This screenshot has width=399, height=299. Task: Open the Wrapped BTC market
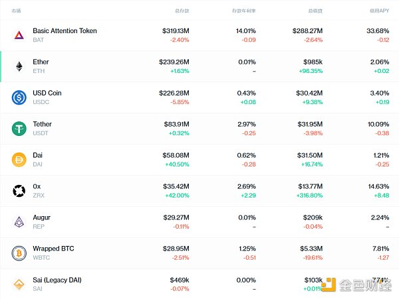tap(199, 253)
